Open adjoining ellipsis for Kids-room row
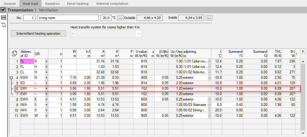The width and height of the screenshot is (307, 137). [209, 72]
